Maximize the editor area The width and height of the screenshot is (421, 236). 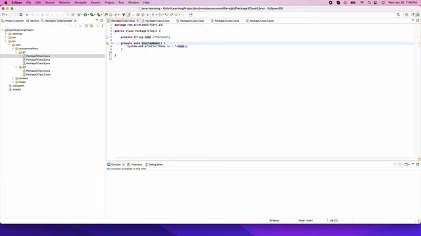tap(418, 20)
